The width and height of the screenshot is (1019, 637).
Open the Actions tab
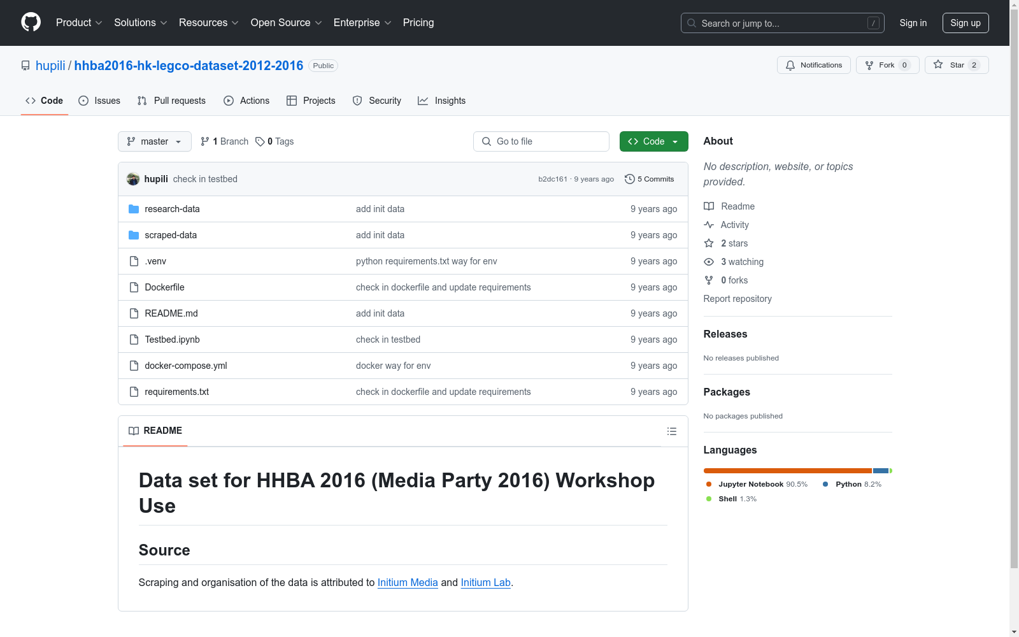246,101
